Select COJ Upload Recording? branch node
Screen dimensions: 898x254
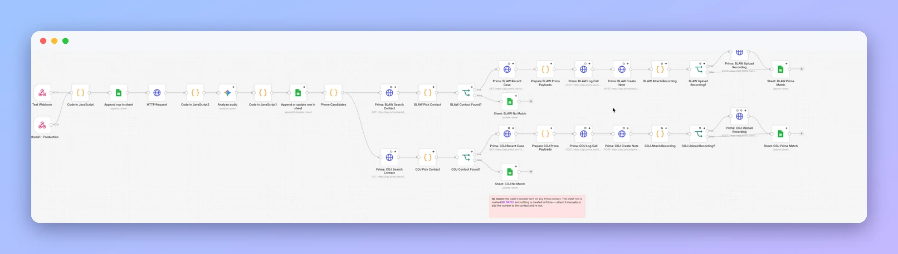coord(698,134)
